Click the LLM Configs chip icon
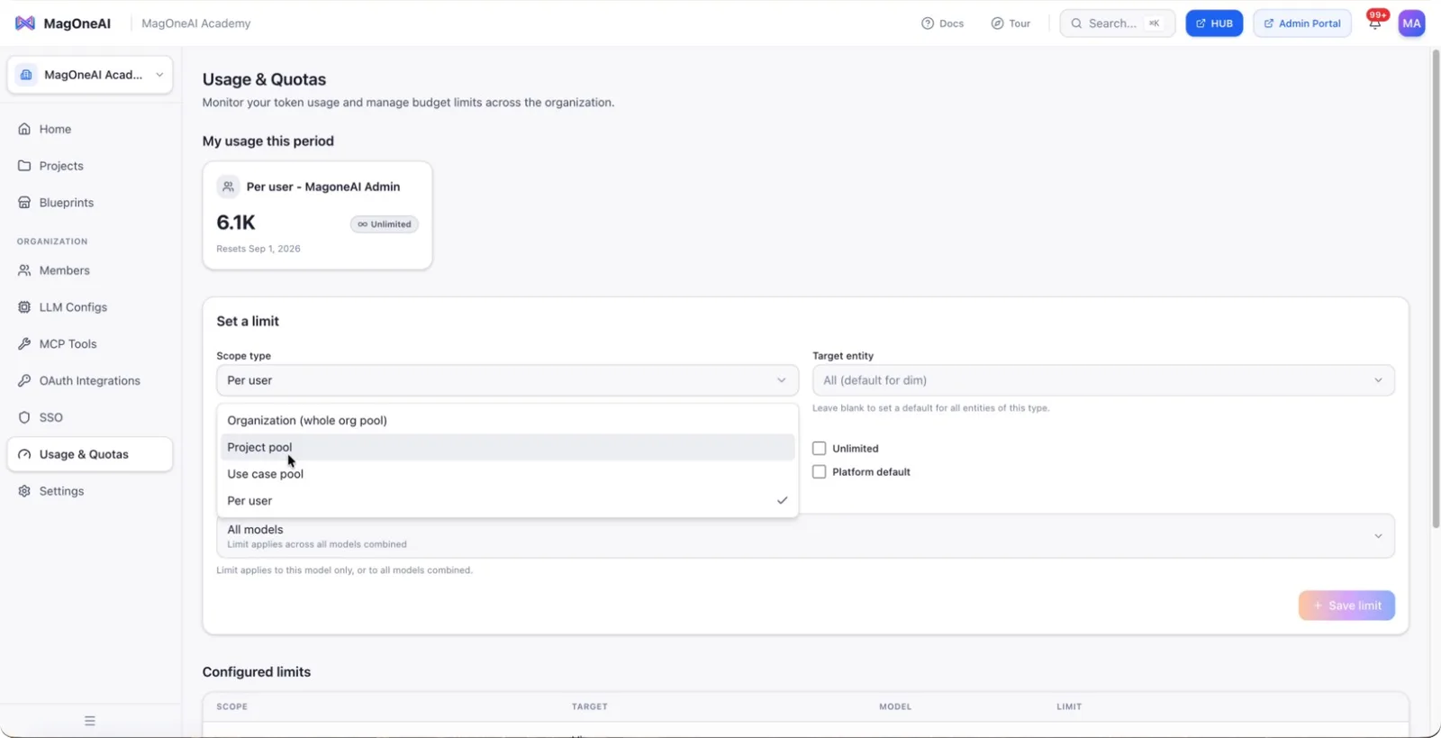 pos(24,307)
